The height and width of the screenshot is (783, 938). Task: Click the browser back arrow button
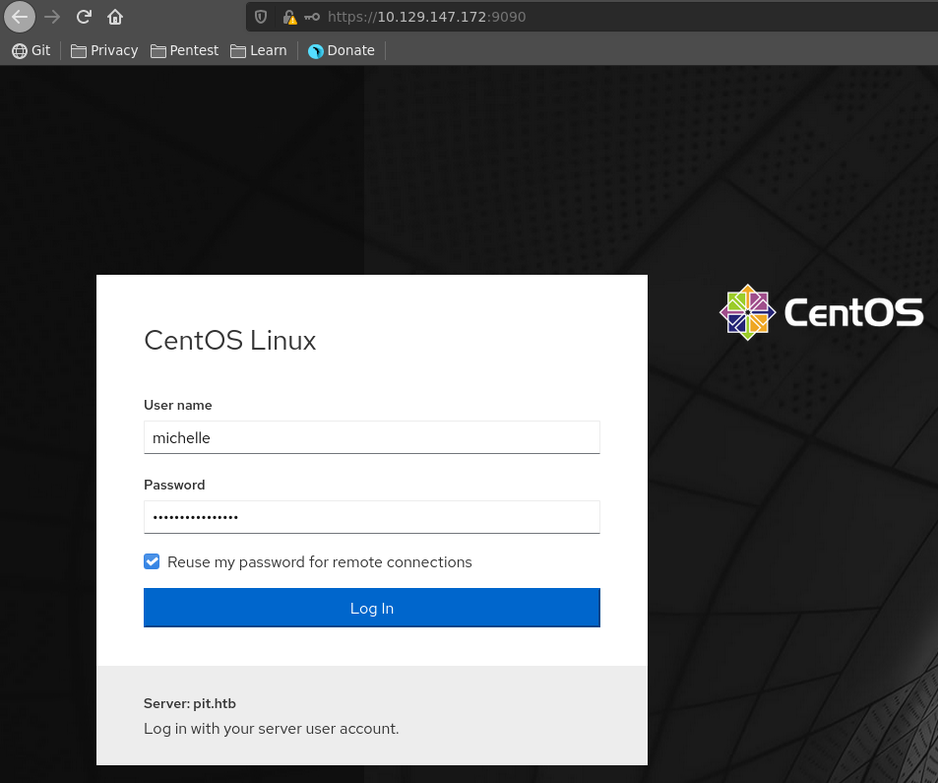21,17
